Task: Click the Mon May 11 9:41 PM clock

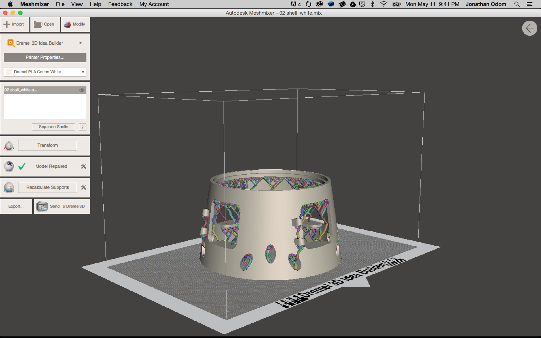Action: pyautogui.click(x=432, y=4)
